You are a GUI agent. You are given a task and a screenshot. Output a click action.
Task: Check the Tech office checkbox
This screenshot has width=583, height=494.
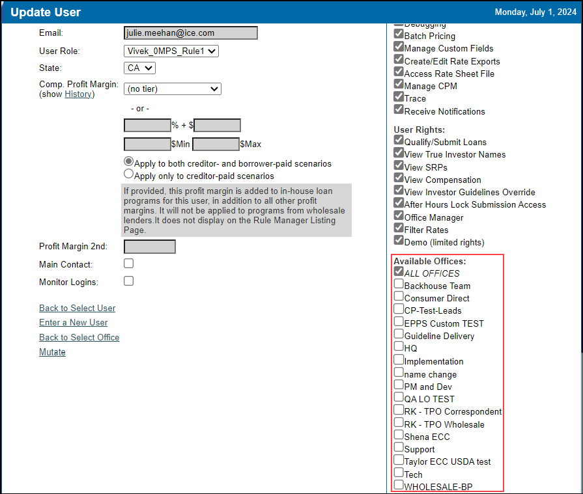coord(399,472)
